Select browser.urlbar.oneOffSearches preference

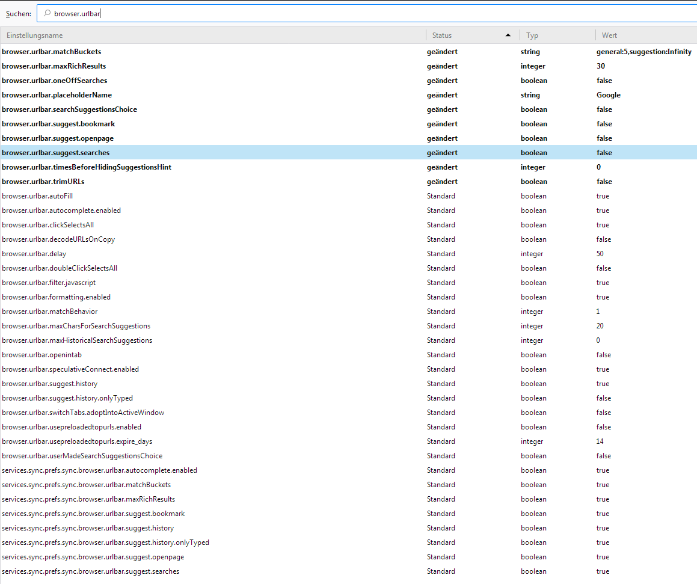tap(349, 81)
